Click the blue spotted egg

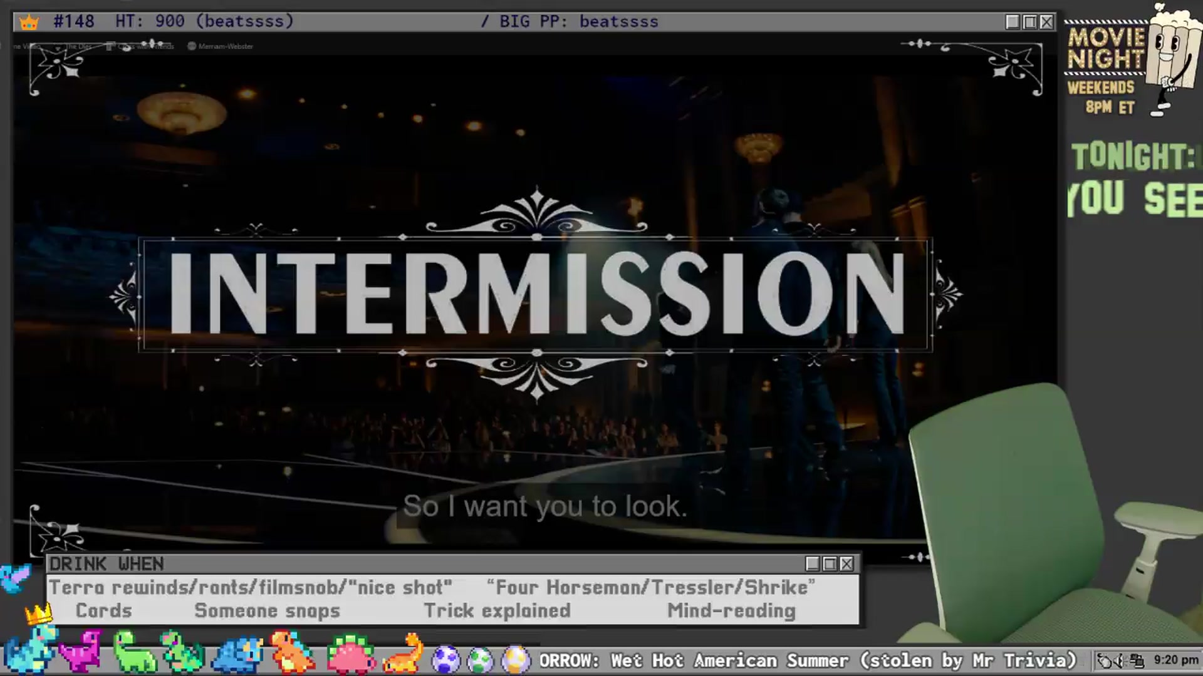446,660
